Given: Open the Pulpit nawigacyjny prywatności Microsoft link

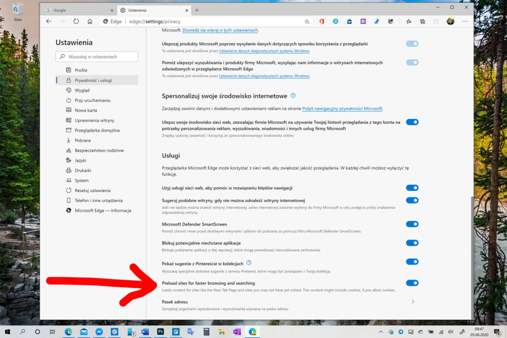Looking at the screenshot, I should tap(342, 109).
